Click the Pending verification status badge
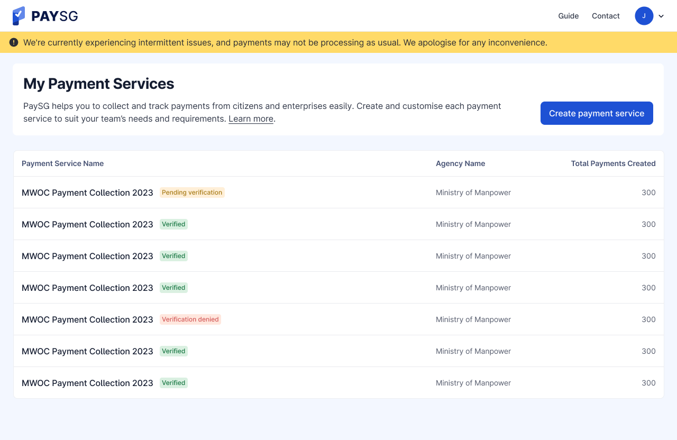This screenshot has height=440, width=677. (192, 192)
